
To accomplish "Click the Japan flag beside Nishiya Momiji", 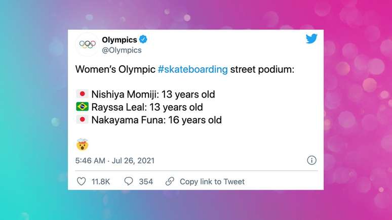I will click(x=82, y=94).
